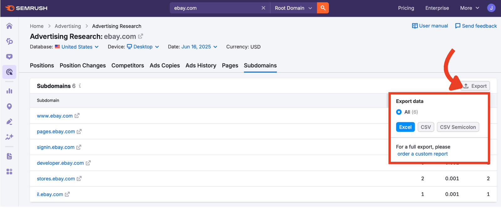Open external link icon next to il.ebay.com
This screenshot has height=208, width=501.
pyautogui.click(x=67, y=194)
